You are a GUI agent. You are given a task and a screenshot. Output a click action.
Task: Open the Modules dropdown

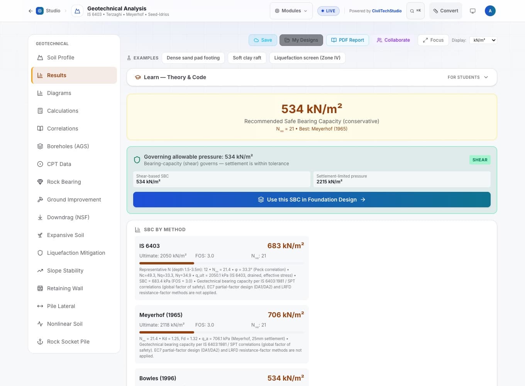(291, 11)
